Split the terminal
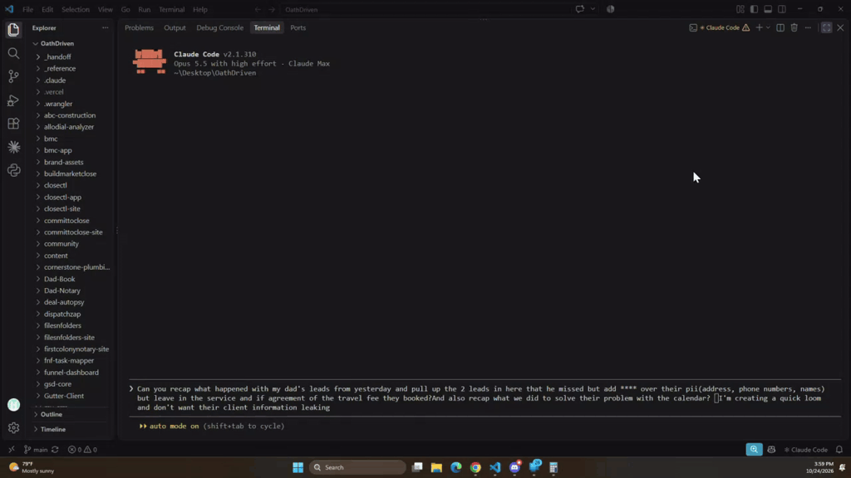The width and height of the screenshot is (851, 478). tap(780, 27)
